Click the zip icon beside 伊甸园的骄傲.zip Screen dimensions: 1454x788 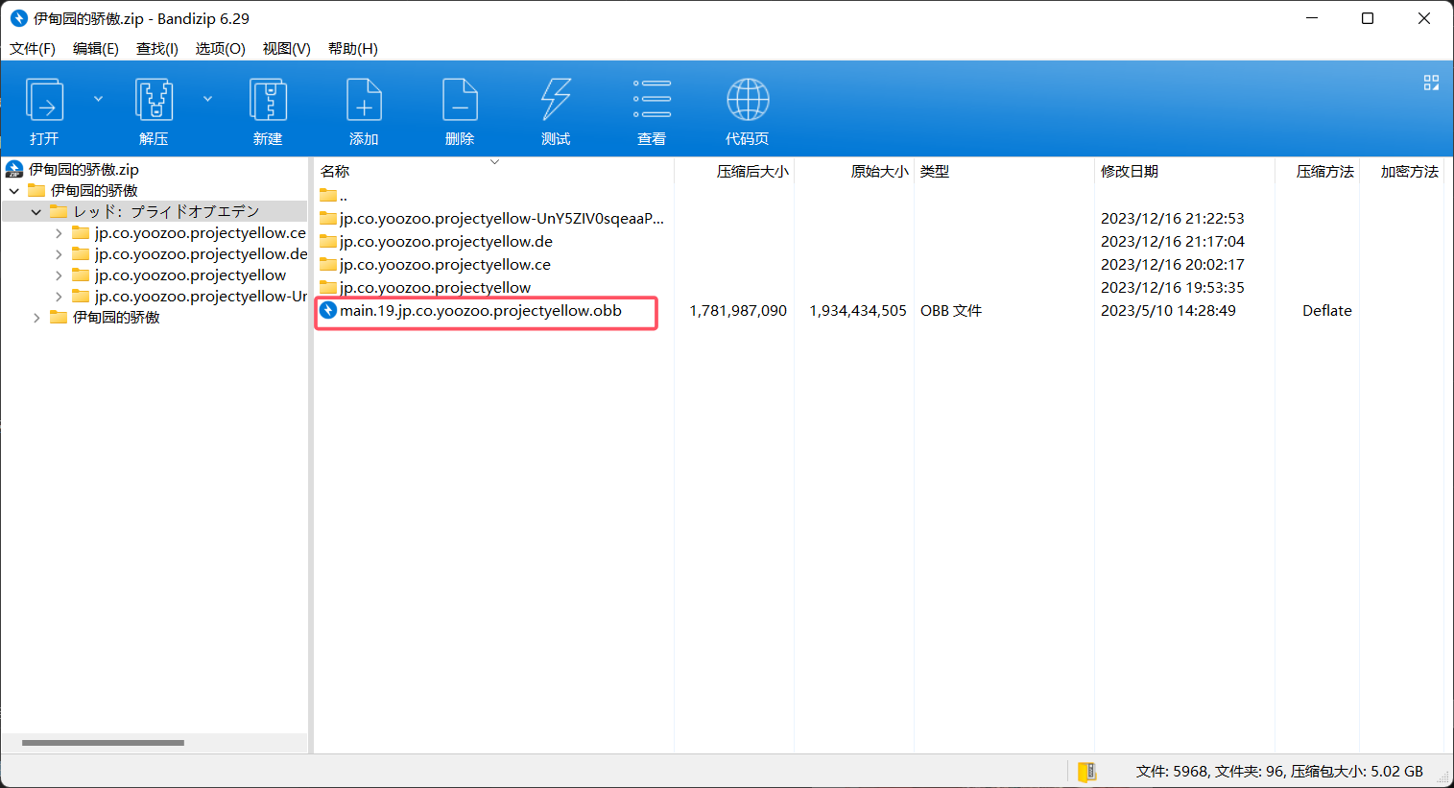click(x=14, y=170)
